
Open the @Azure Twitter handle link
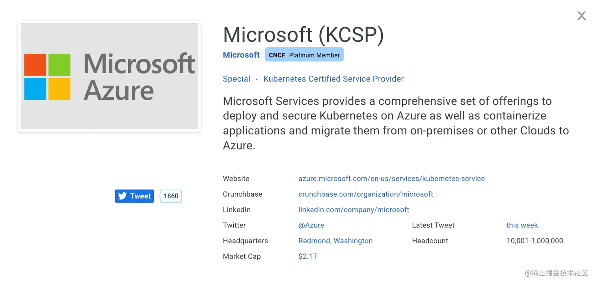311,225
